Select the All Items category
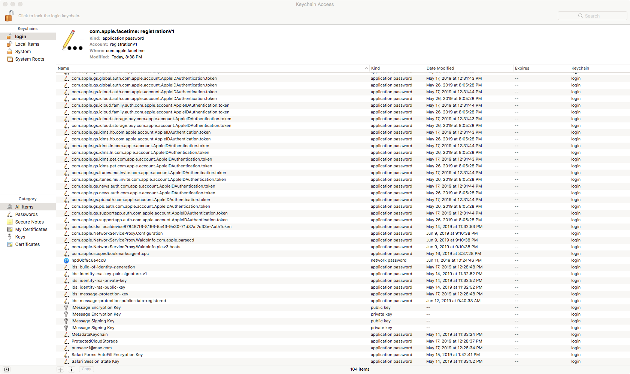The image size is (630, 374). [x=23, y=207]
